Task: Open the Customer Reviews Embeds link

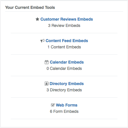Action: (67, 19)
